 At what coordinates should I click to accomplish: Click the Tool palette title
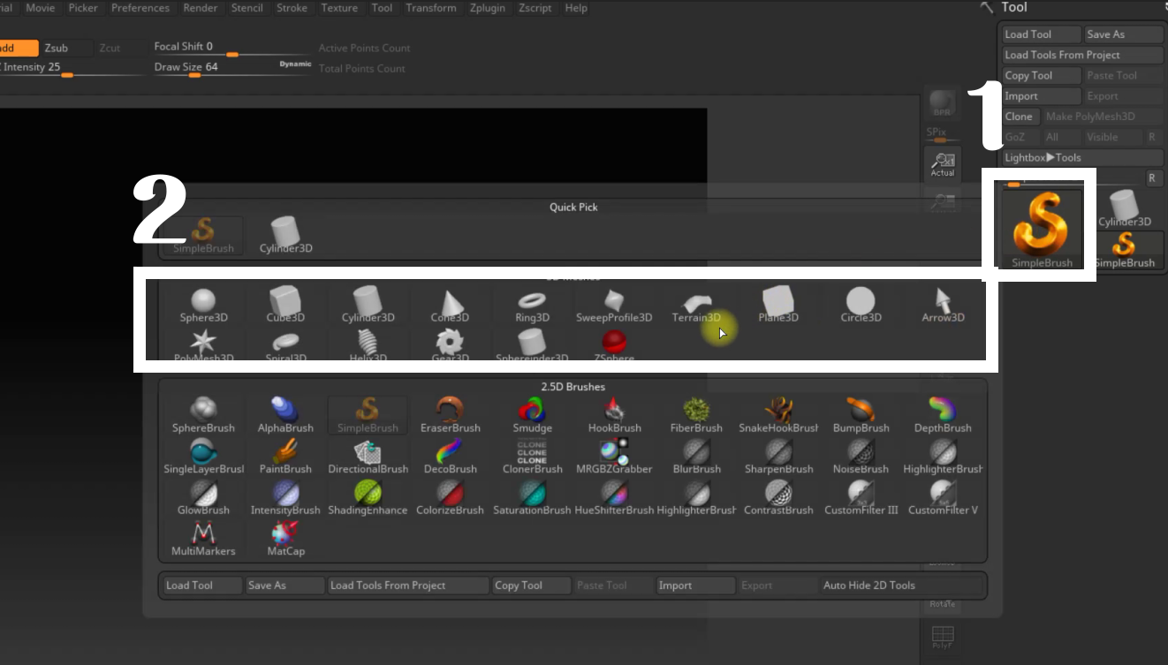click(x=1013, y=7)
